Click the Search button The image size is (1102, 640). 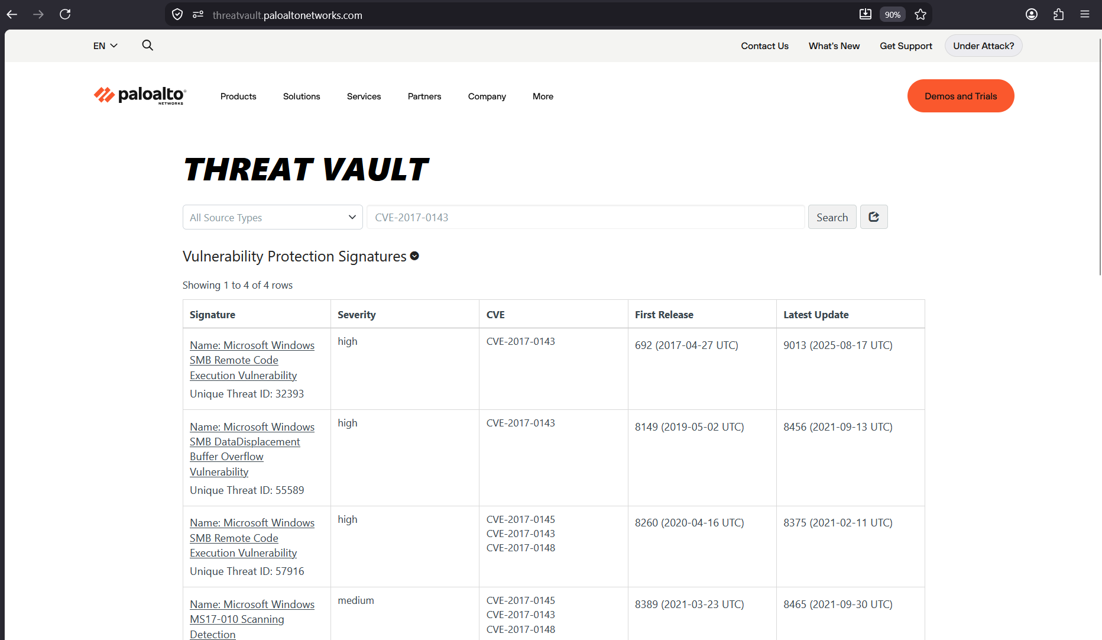(832, 217)
